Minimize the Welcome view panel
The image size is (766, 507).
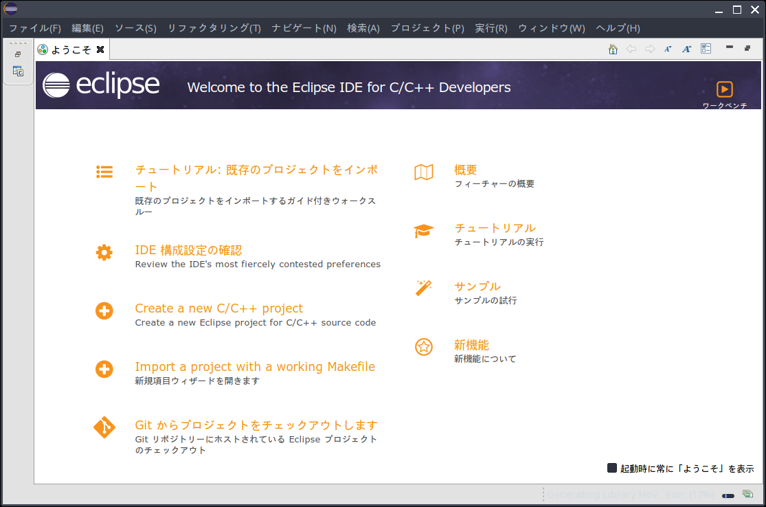(x=730, y=47)
